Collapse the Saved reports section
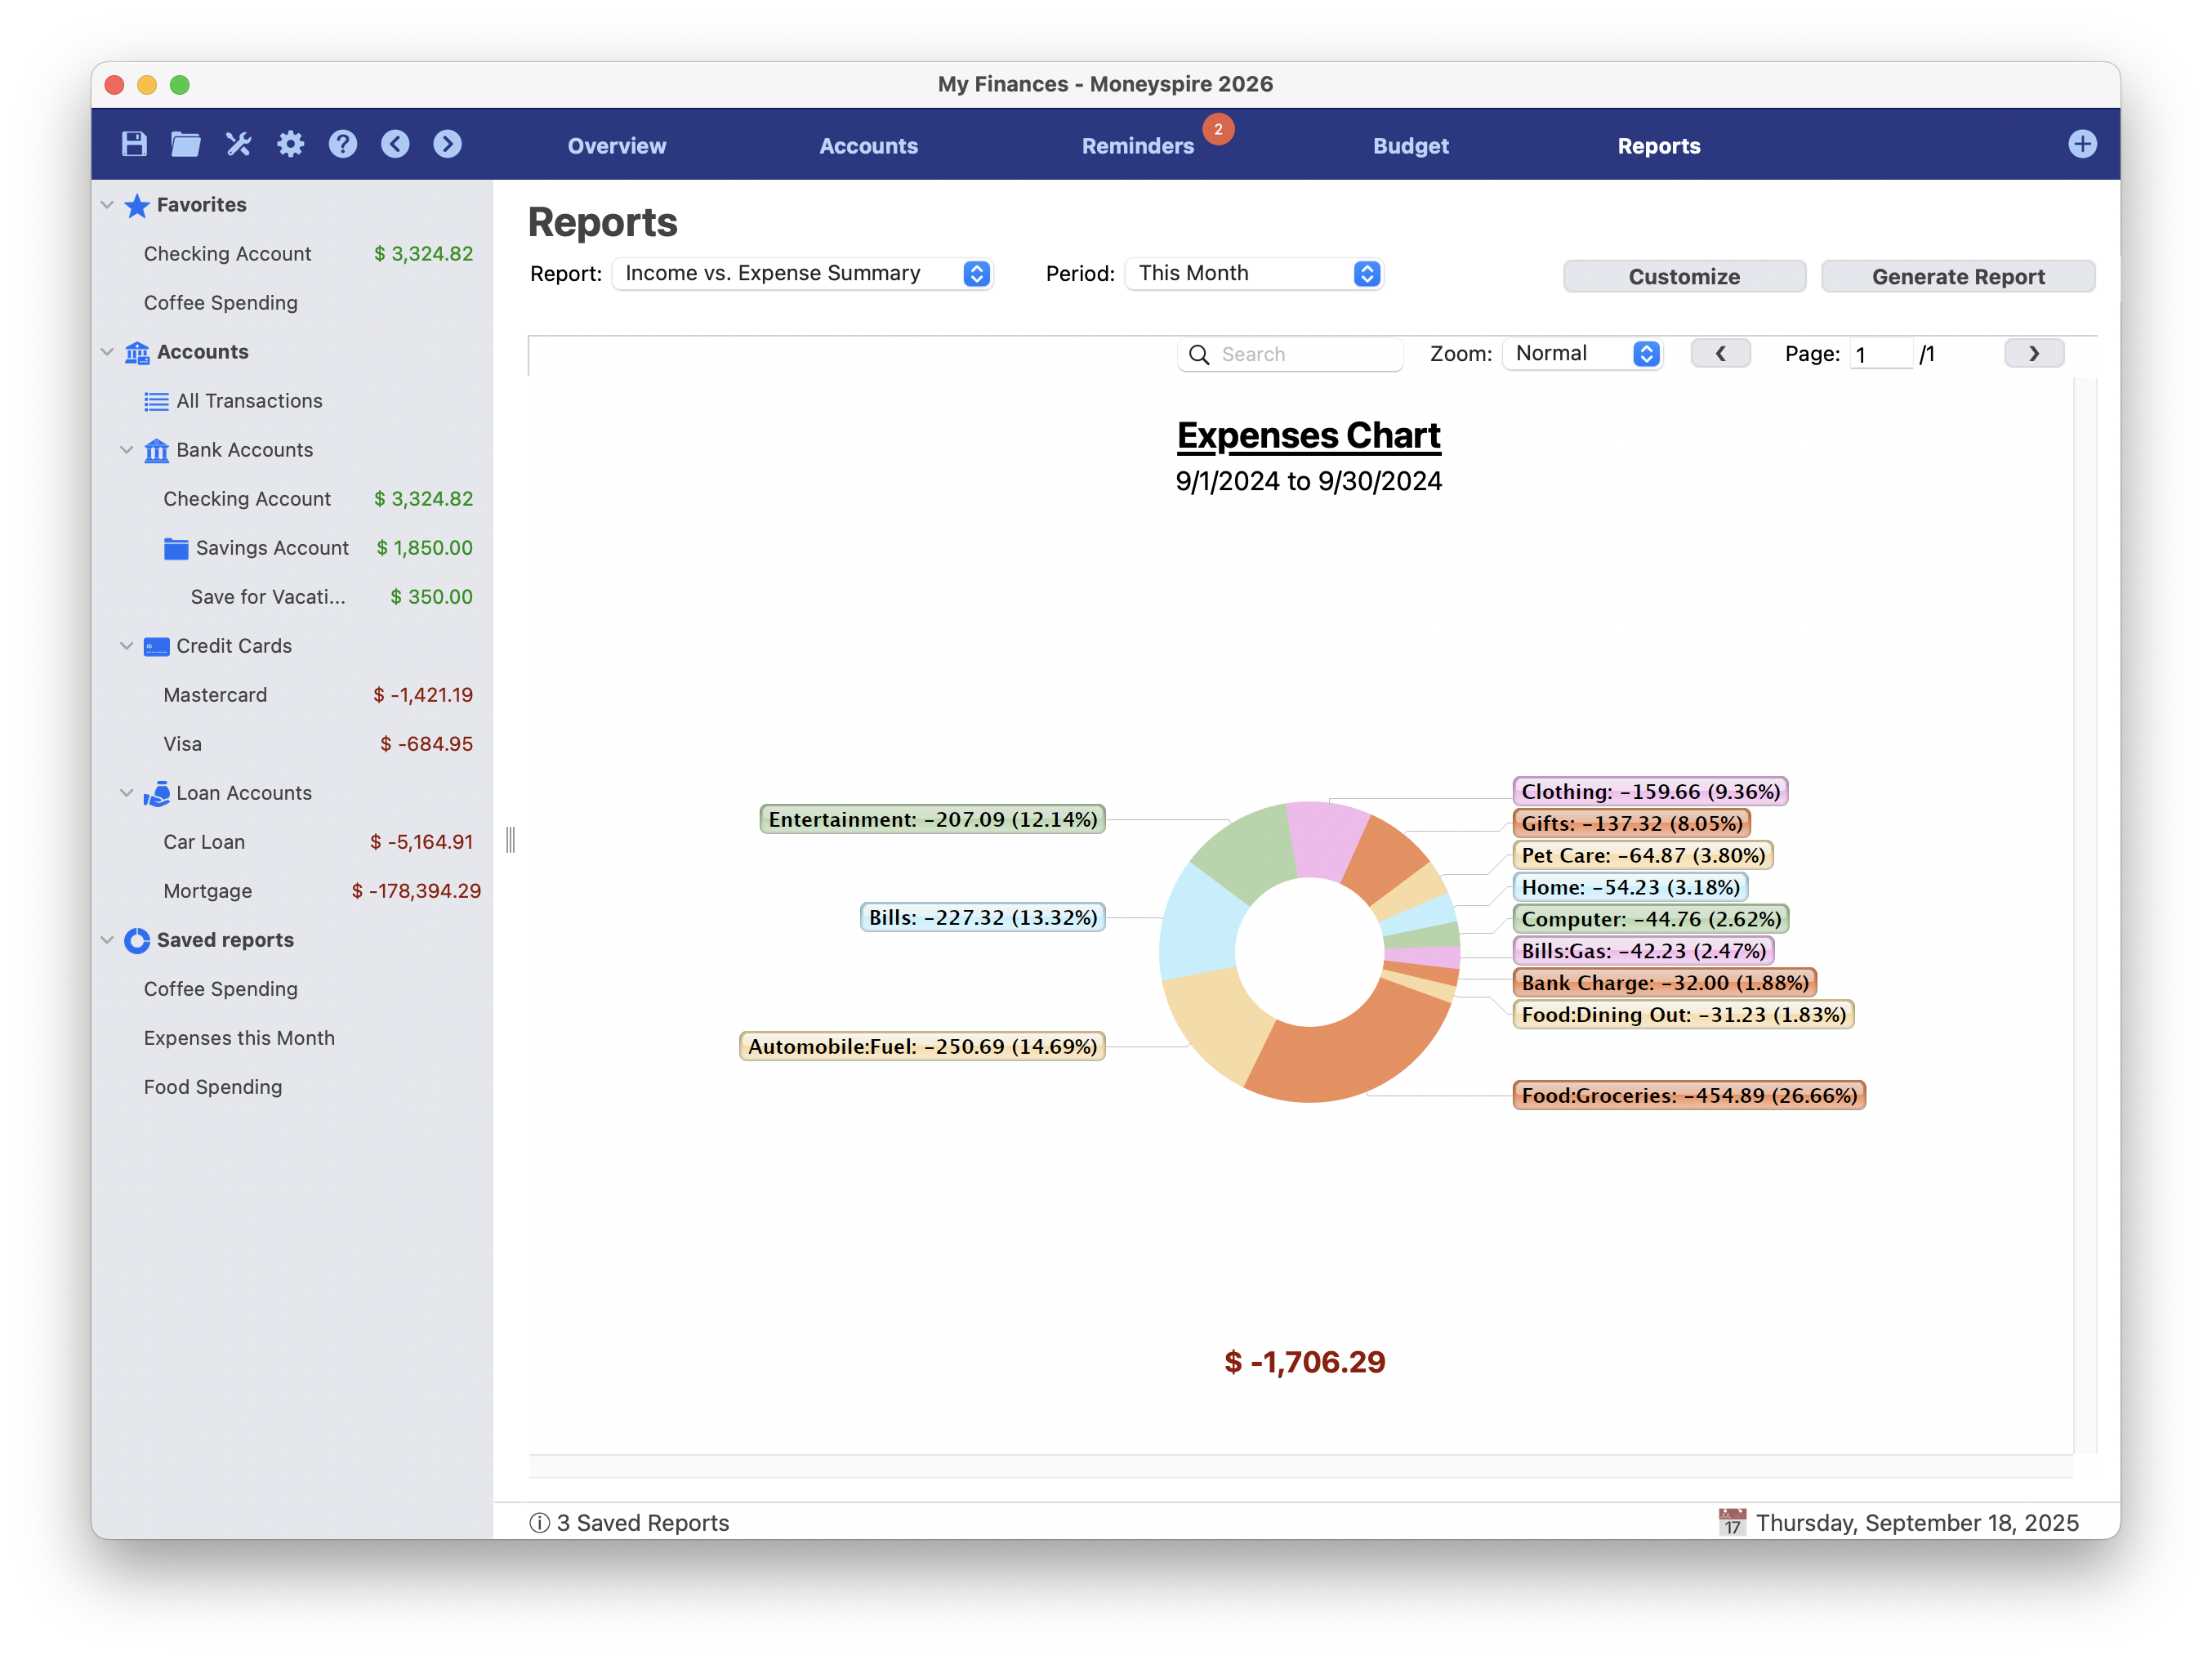This screenshot has height=1660, width=2212. point(107,940)
